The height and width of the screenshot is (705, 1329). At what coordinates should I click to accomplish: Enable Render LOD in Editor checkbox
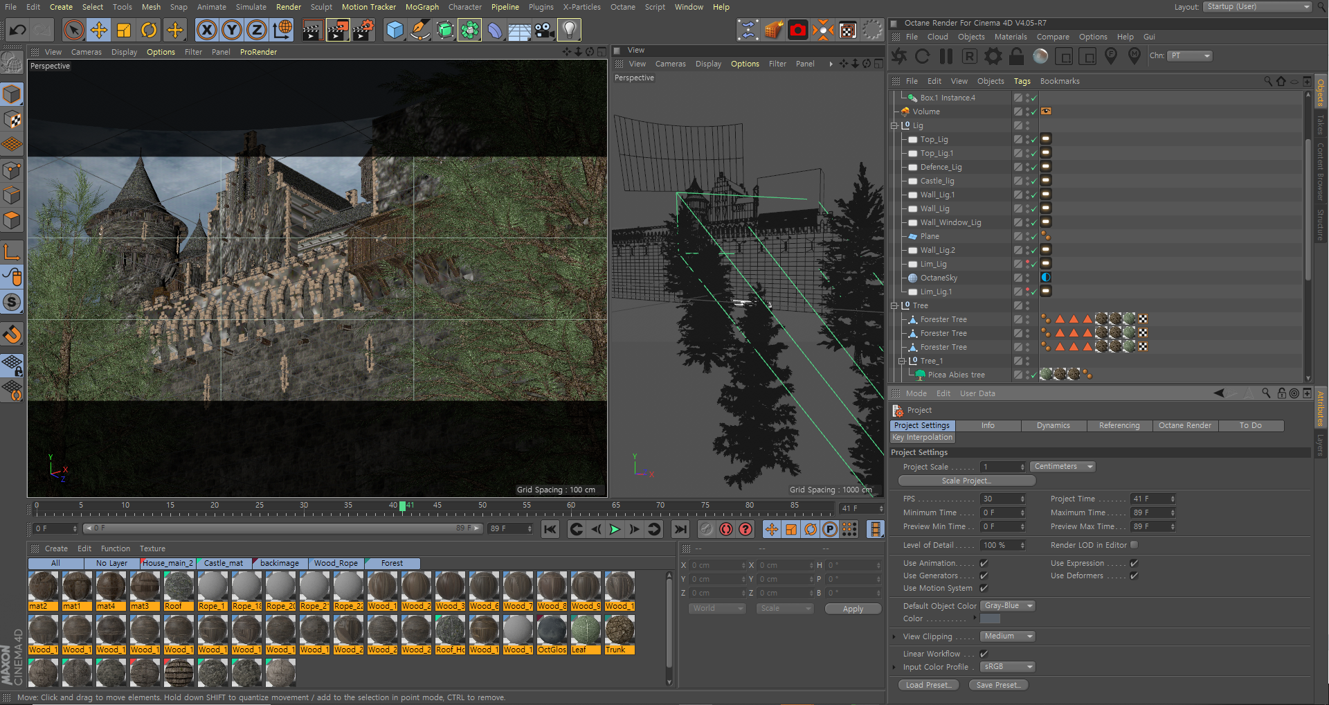[x=1134, y=545]
